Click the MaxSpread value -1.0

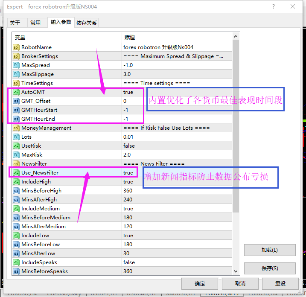pyautogui.click(x=128, y=65)
